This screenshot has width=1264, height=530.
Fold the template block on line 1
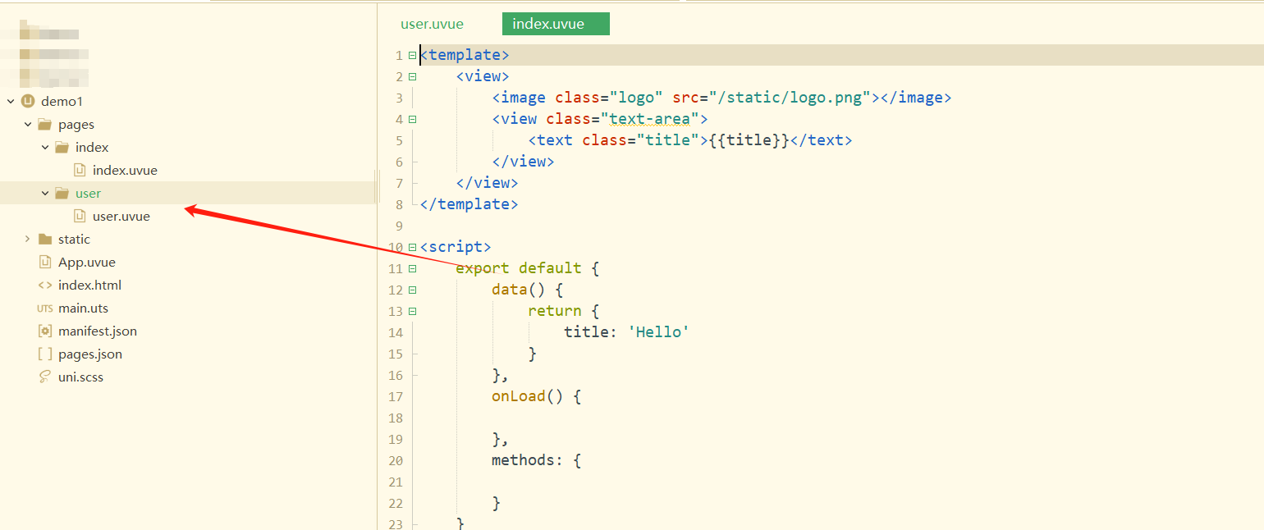(411, 54)
